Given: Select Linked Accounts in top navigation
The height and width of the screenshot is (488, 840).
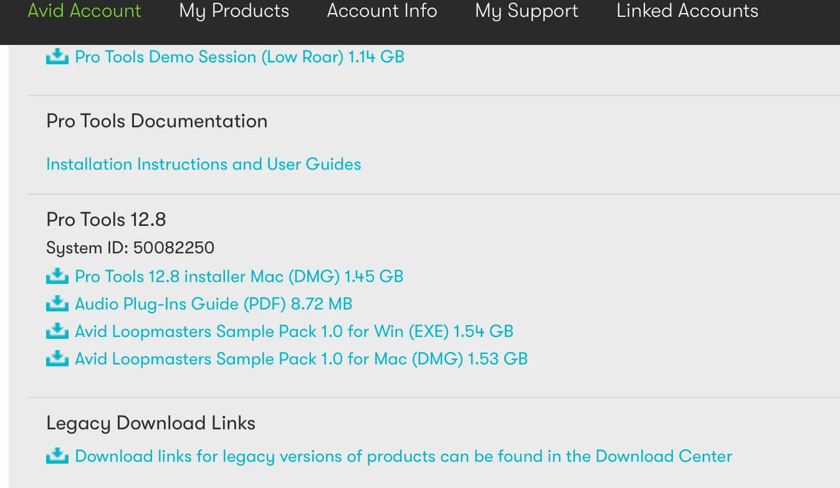Looking at the screenshot, I should click(687, 11).
